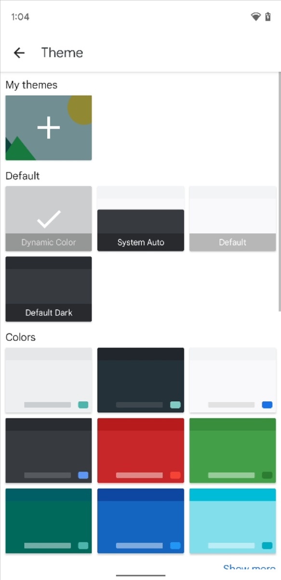Screen dimensions: 281x580
Task: Pick the Default Dark theme
Action: pos(49,289)
